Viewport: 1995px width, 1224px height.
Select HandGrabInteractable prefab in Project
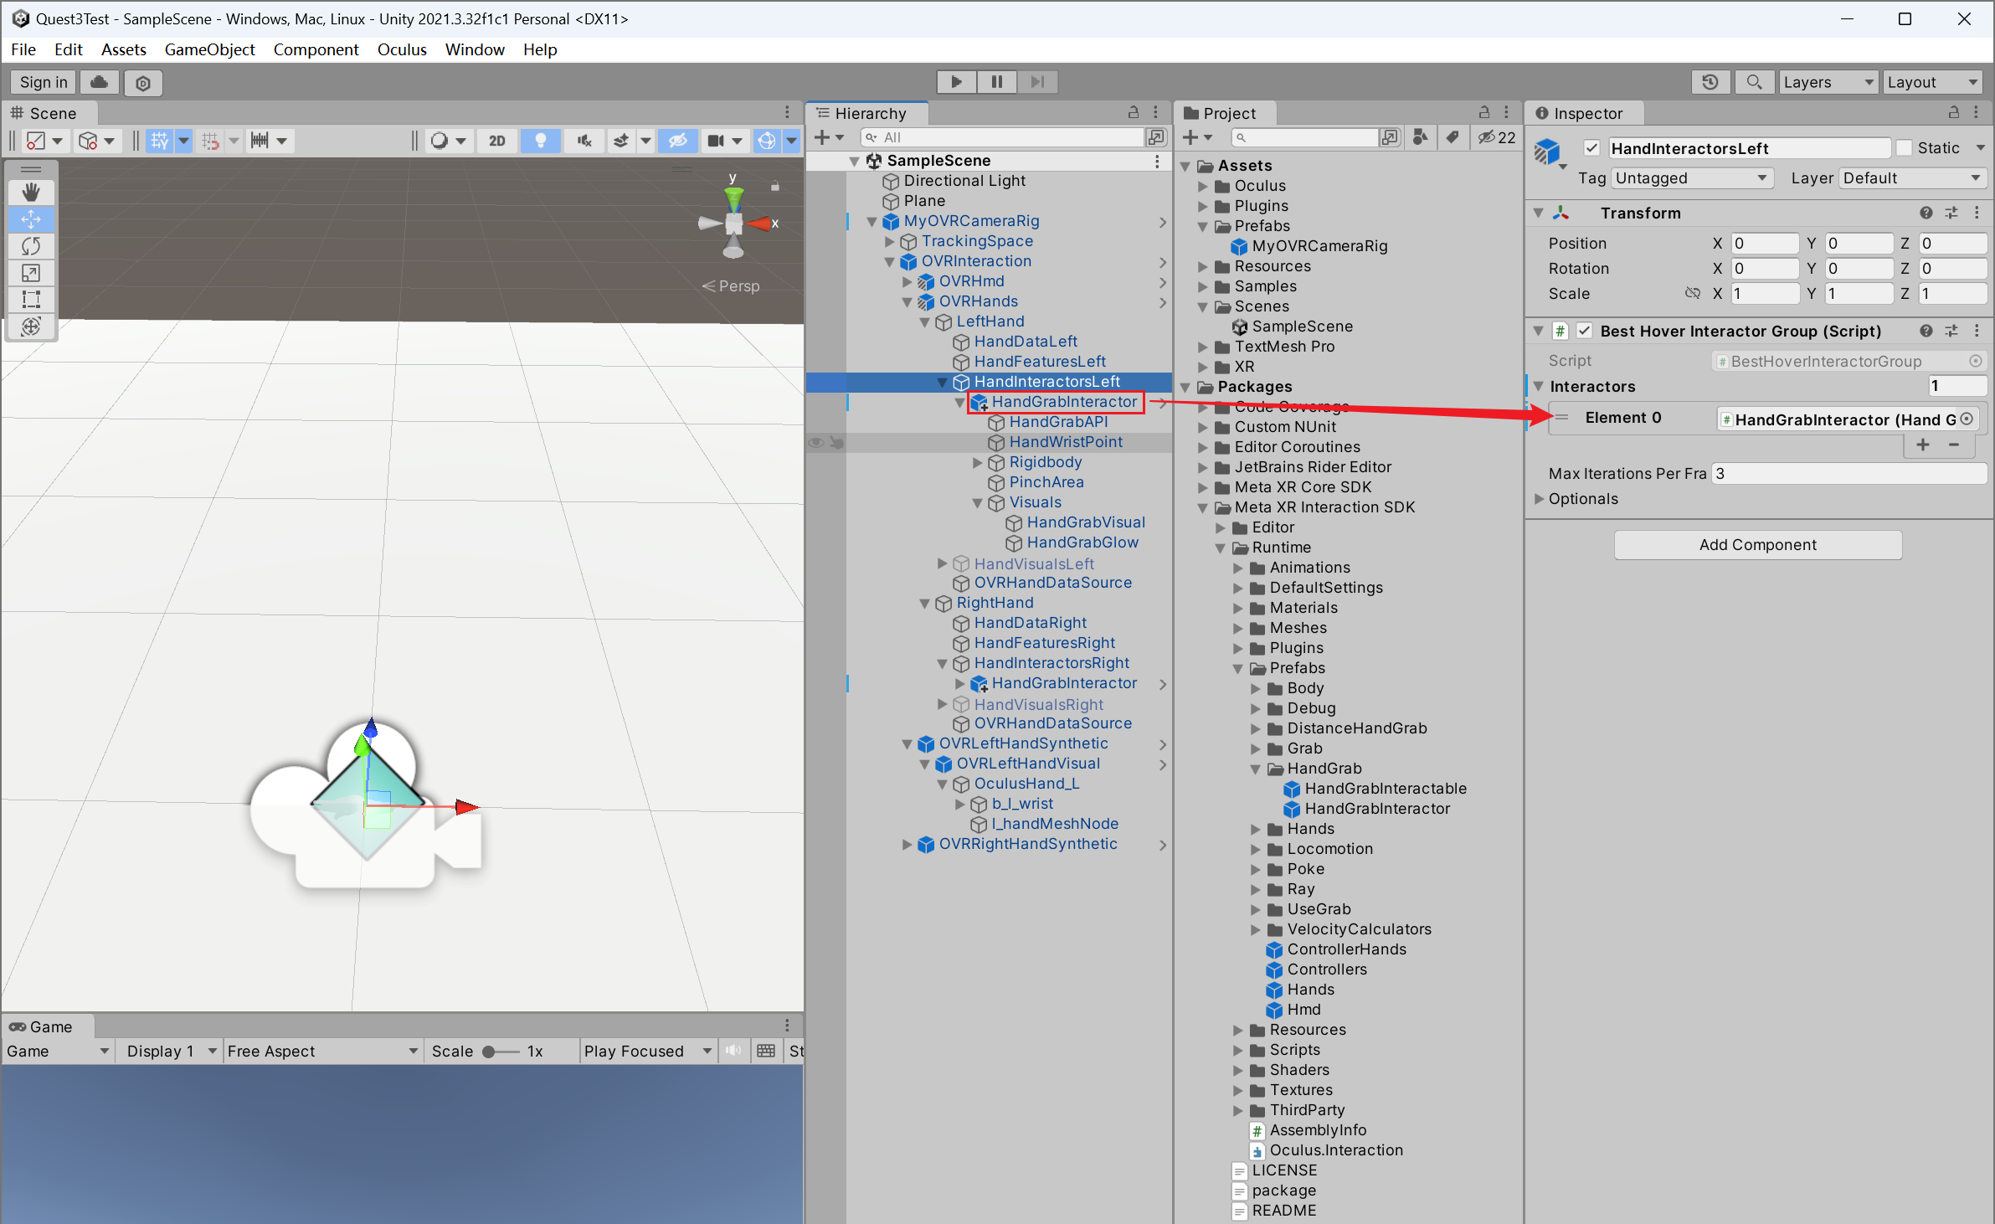[1386, 789]
